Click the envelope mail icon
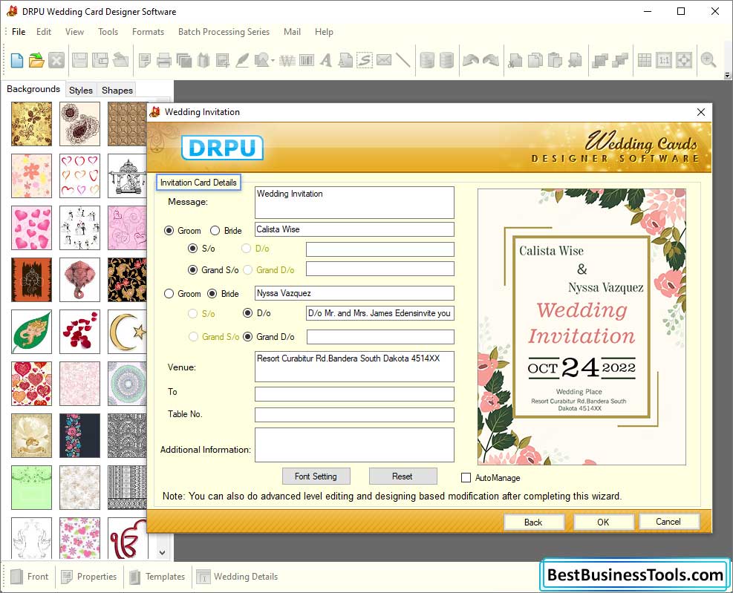This screenshot has height=593, width=733. (384, 60)
